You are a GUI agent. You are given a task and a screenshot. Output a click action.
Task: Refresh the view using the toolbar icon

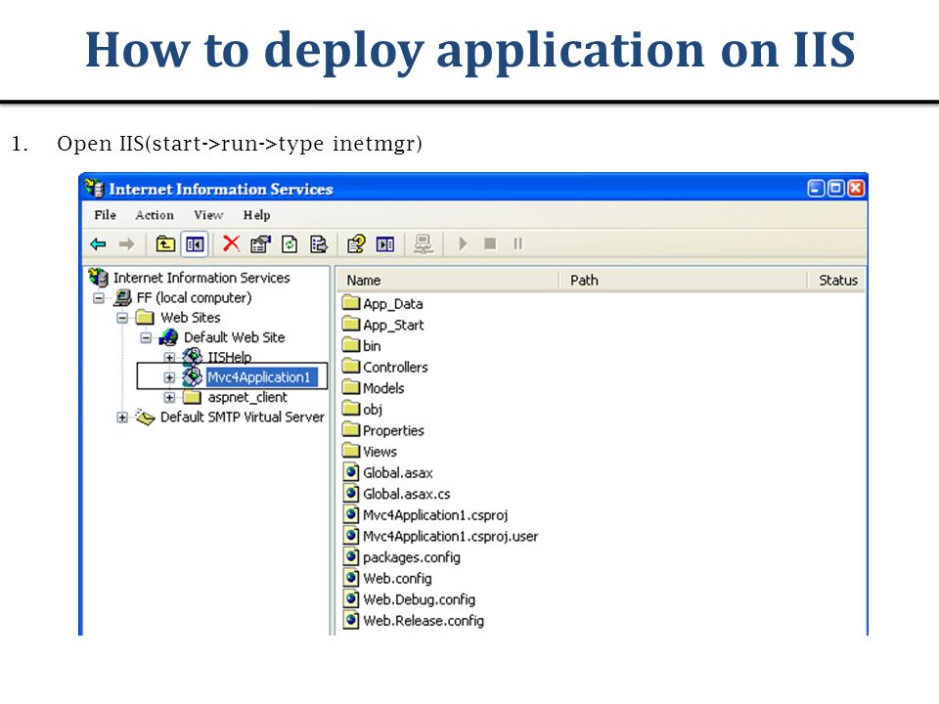click(x=290, y=244)
